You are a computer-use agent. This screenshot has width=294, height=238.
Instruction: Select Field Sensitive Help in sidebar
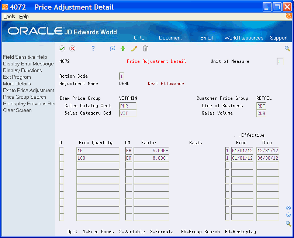(x=25, y=57)
